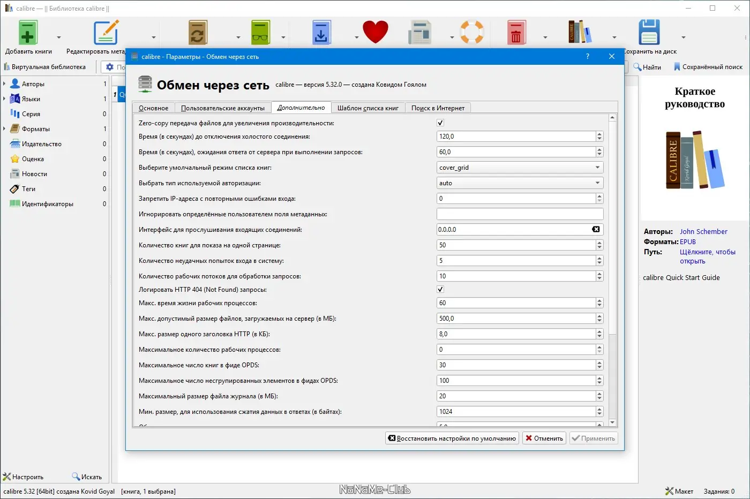Screen dimensions: 750x499
Task: Click the Задания: 0 jobs indicator
Action: pyautogui.click(x=719, y=491)
